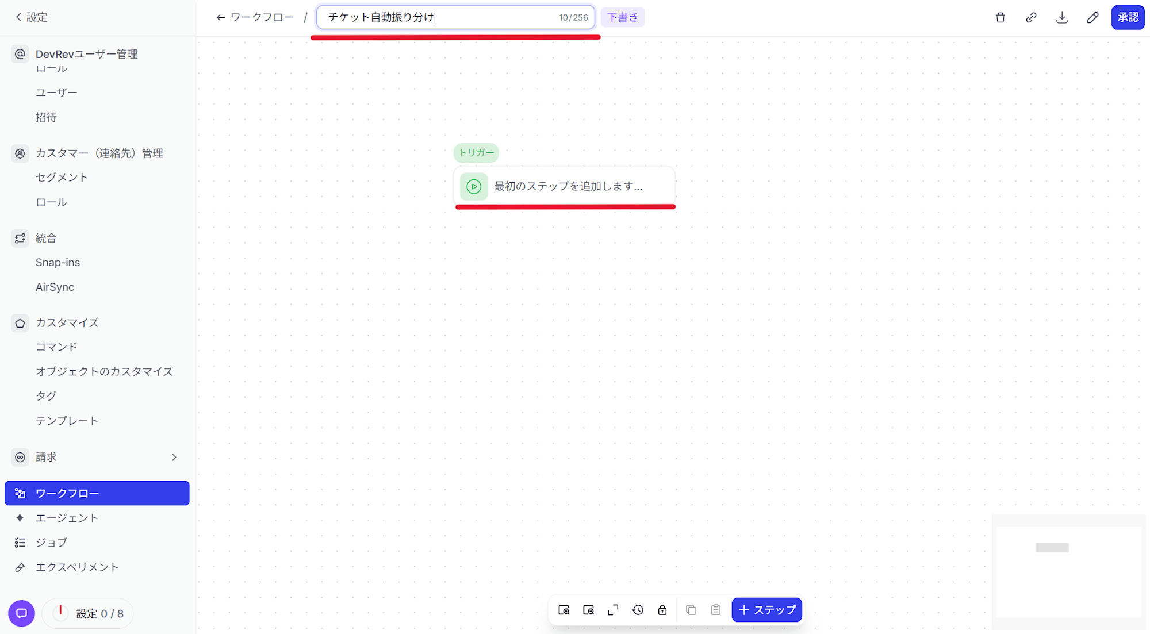Add a step with the +ステップ button
Image resolution: width=1150 pixels, height=634 pixels.
766,610
